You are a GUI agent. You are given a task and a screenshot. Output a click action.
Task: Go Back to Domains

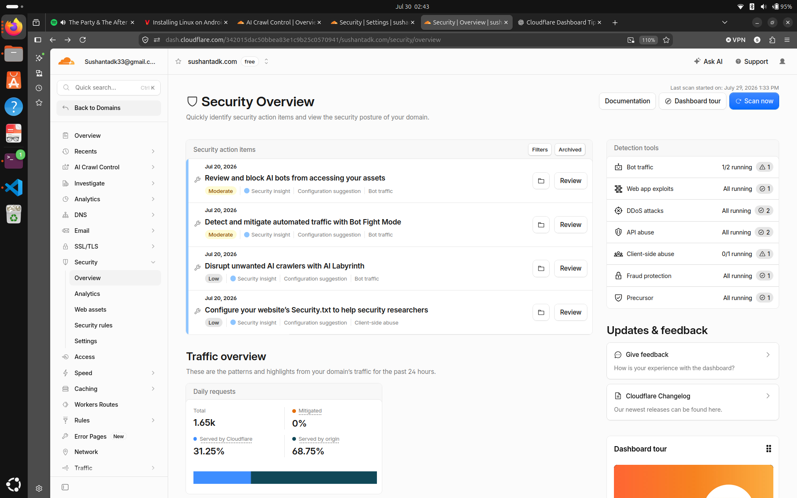pos(109,108)
